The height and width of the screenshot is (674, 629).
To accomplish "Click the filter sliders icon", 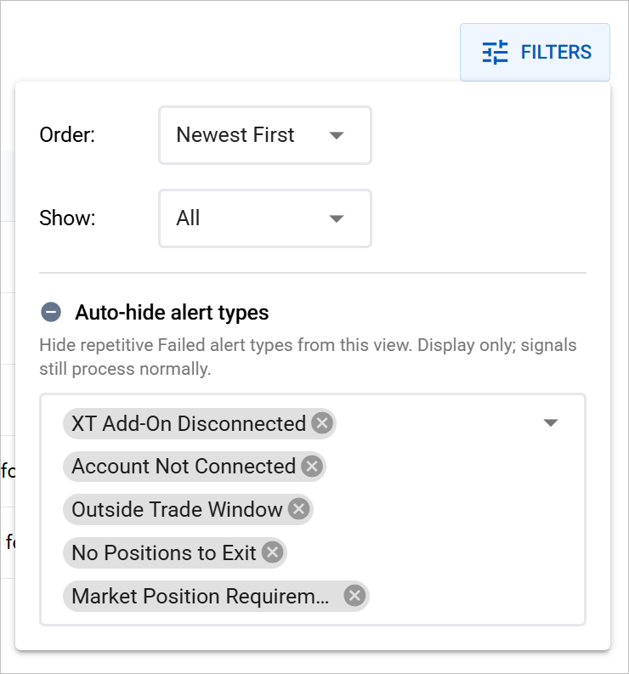I will [x=495, y=53].
